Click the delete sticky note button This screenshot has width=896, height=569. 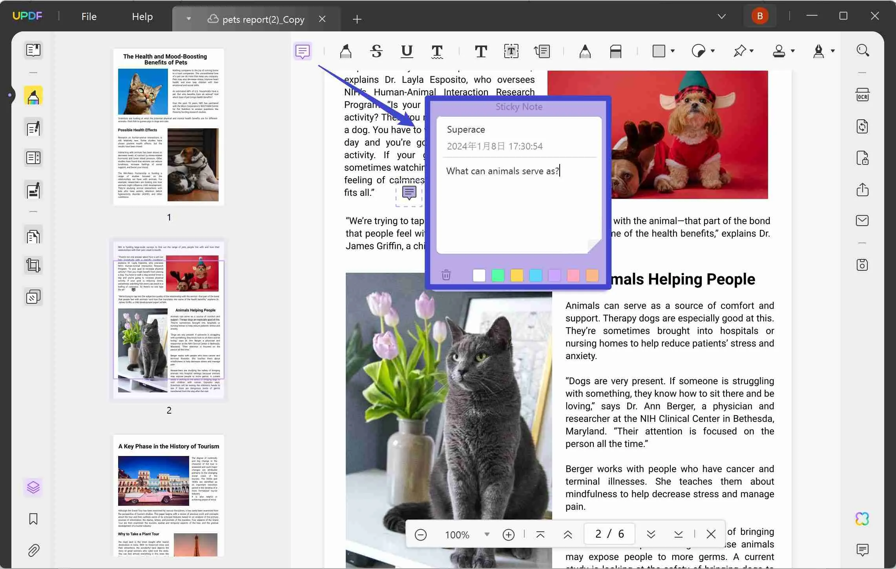click(446, 274)
